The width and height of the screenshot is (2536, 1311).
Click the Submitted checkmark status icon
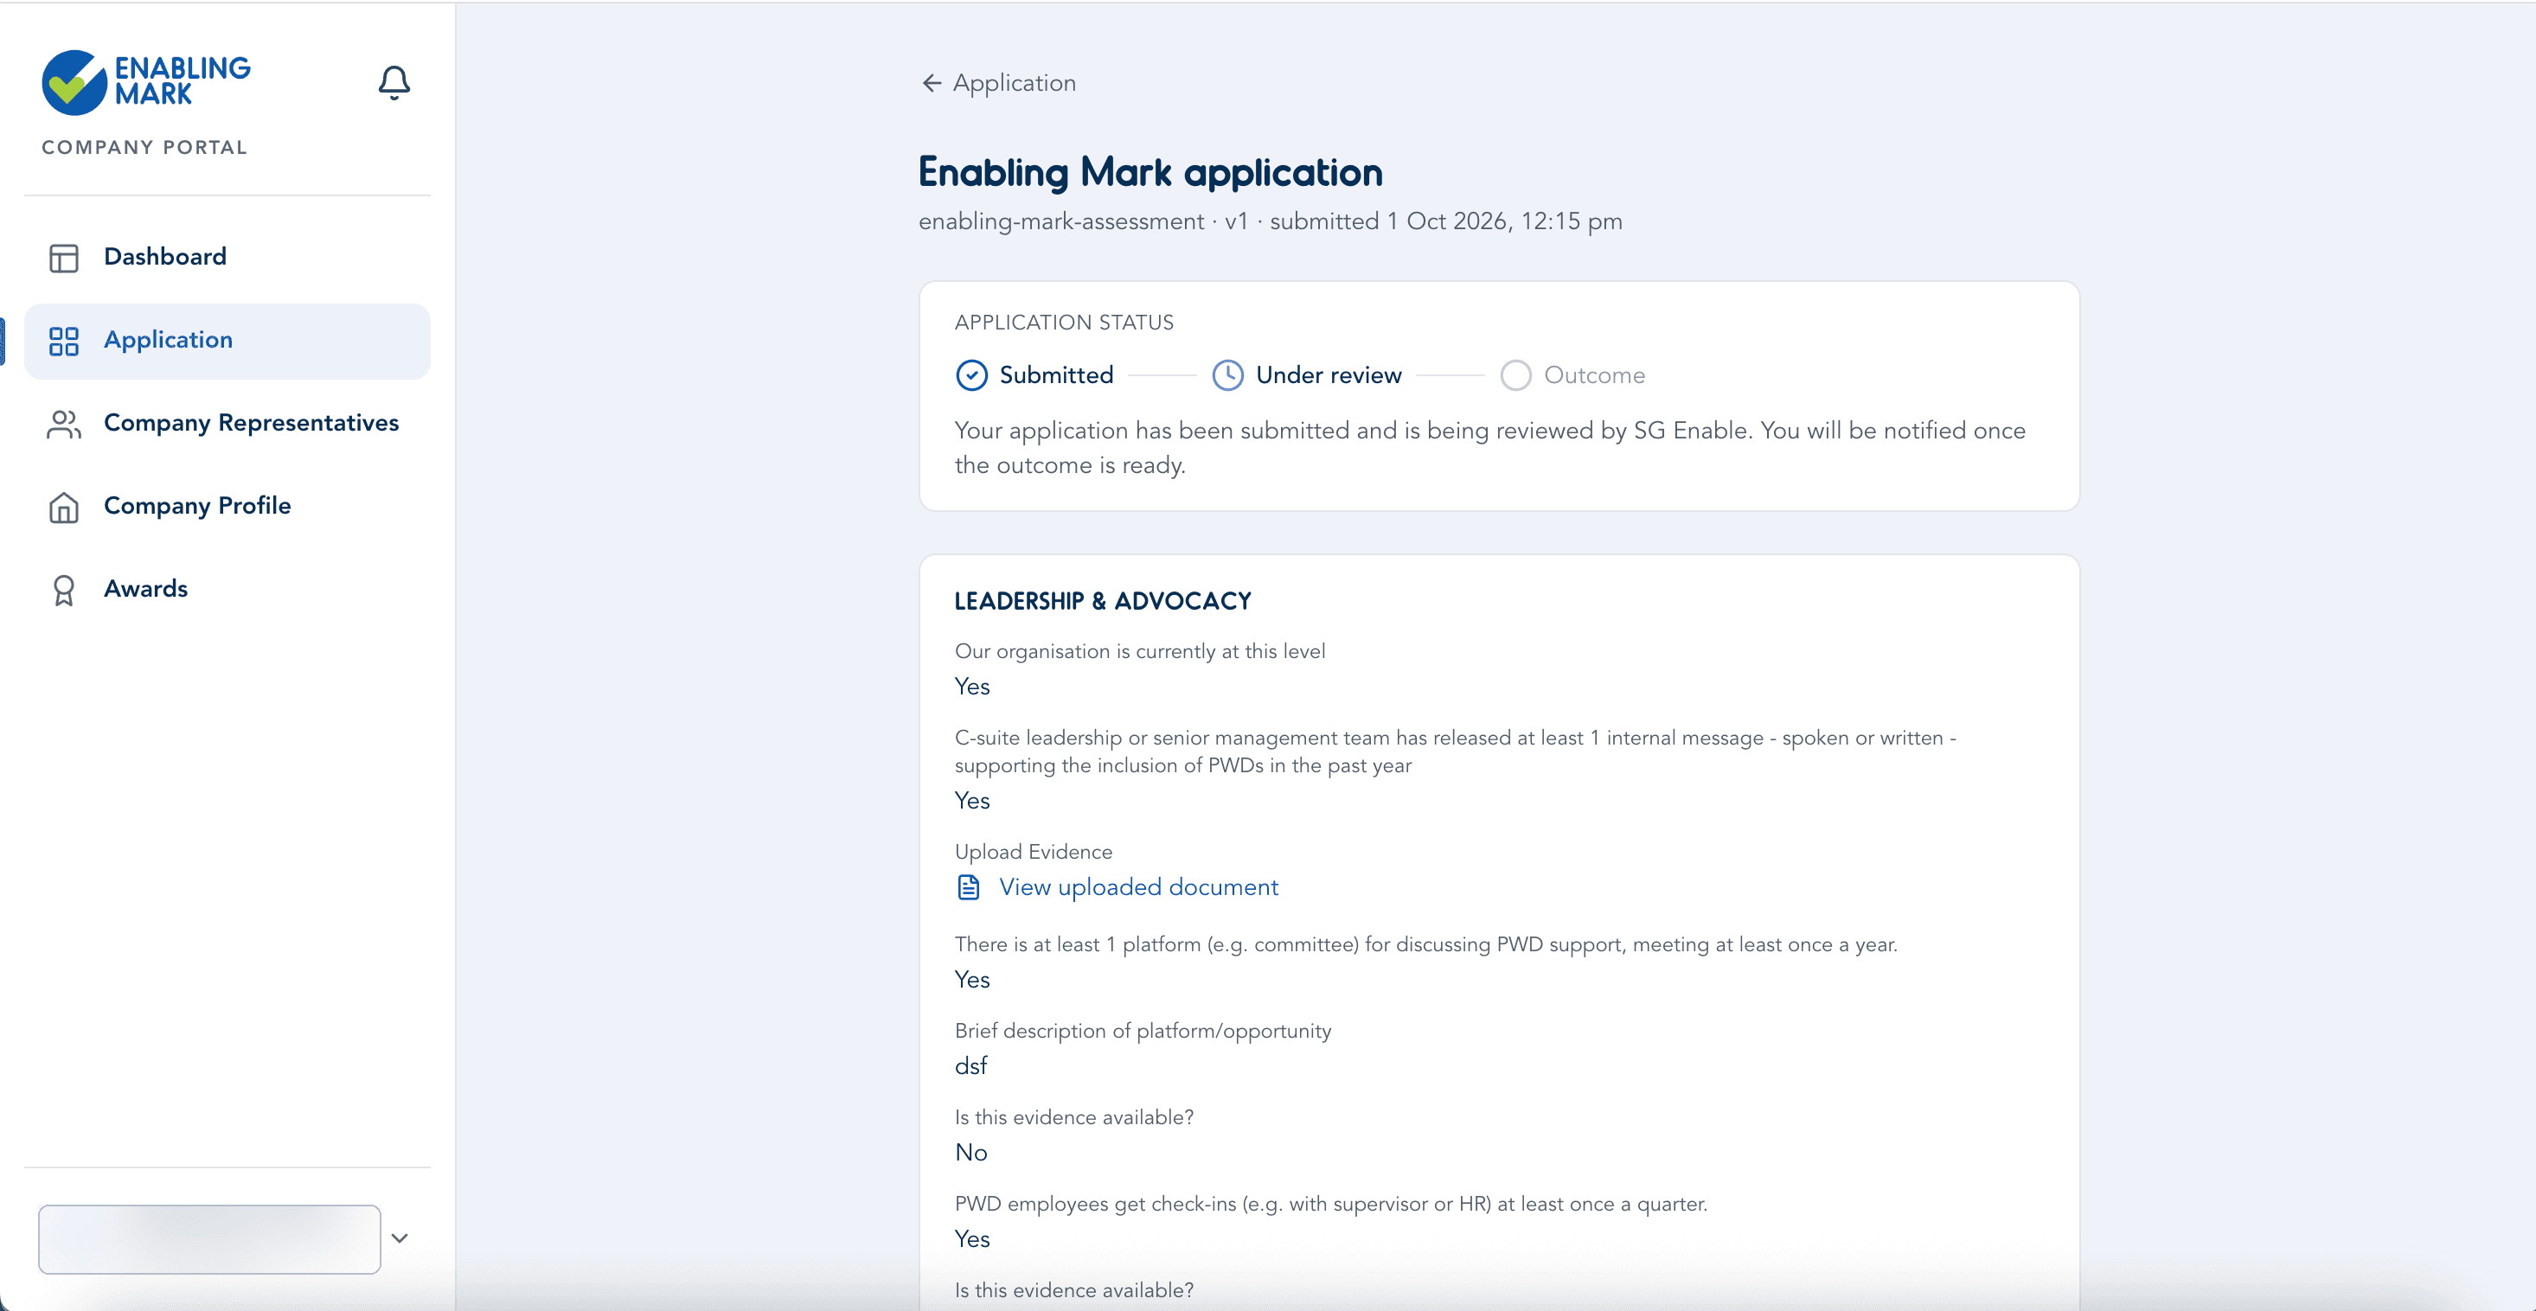click(971, 375)
